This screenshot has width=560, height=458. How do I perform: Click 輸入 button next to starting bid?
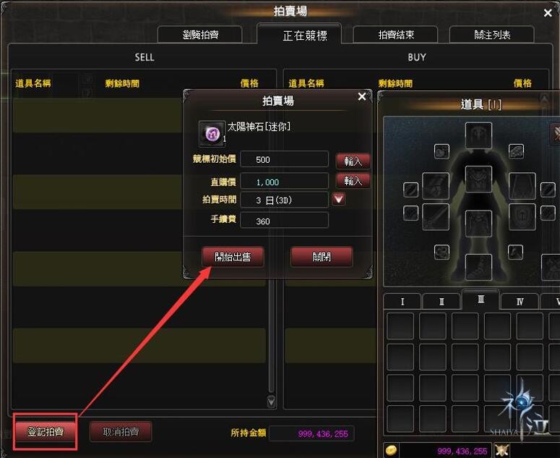tap(353, 161)
